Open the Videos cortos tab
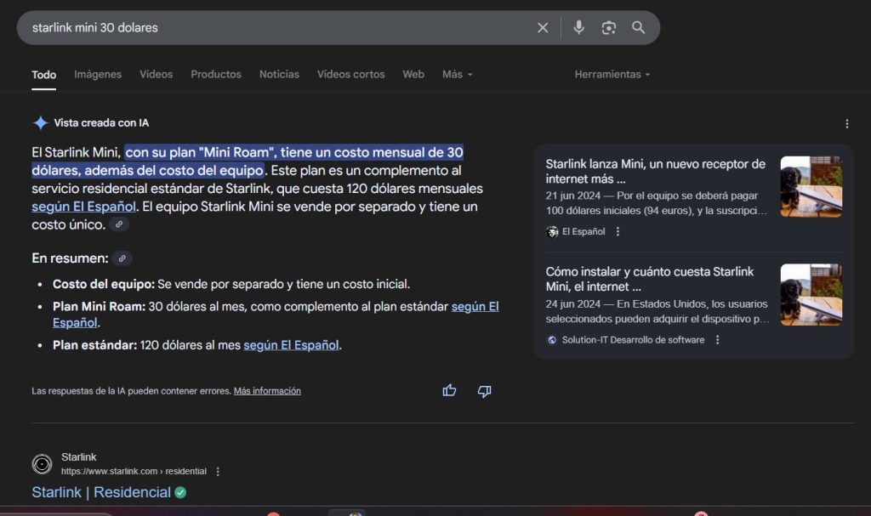 (x=351, y=75)
